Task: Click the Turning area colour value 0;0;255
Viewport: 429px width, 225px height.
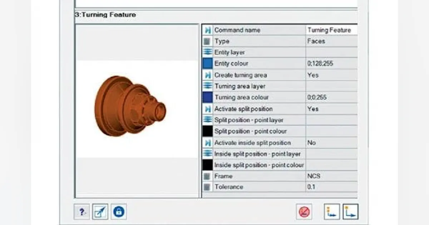Action: tap(331, 97)
